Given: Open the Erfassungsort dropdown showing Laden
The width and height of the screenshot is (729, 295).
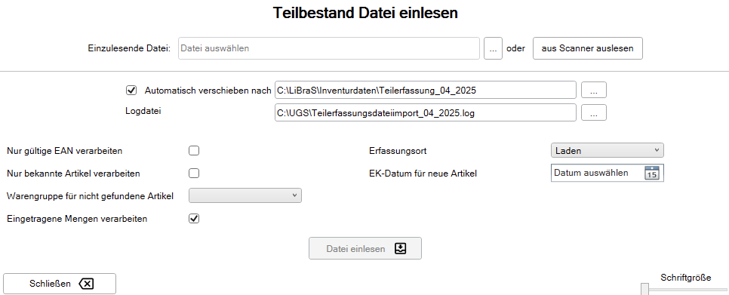Looking at the screenshot, I should 607,151.
